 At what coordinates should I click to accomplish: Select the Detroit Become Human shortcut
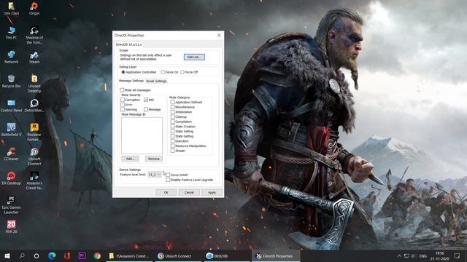(x=34, y=106)
